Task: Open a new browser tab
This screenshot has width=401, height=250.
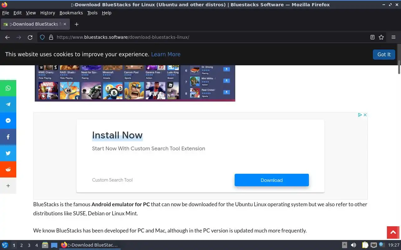Action: point(76,24)
